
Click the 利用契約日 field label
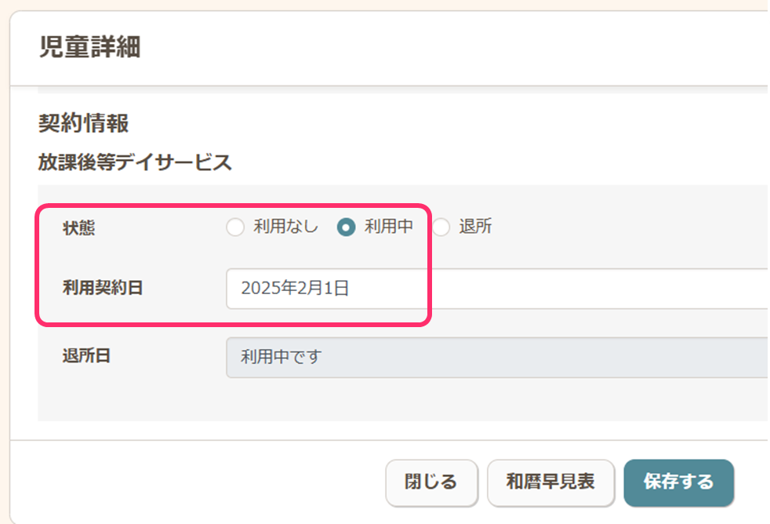coord(103,288)
